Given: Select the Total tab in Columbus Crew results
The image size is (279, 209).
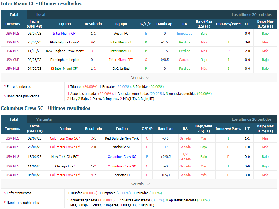Looking at the screenshot, I should coord(14,119).
